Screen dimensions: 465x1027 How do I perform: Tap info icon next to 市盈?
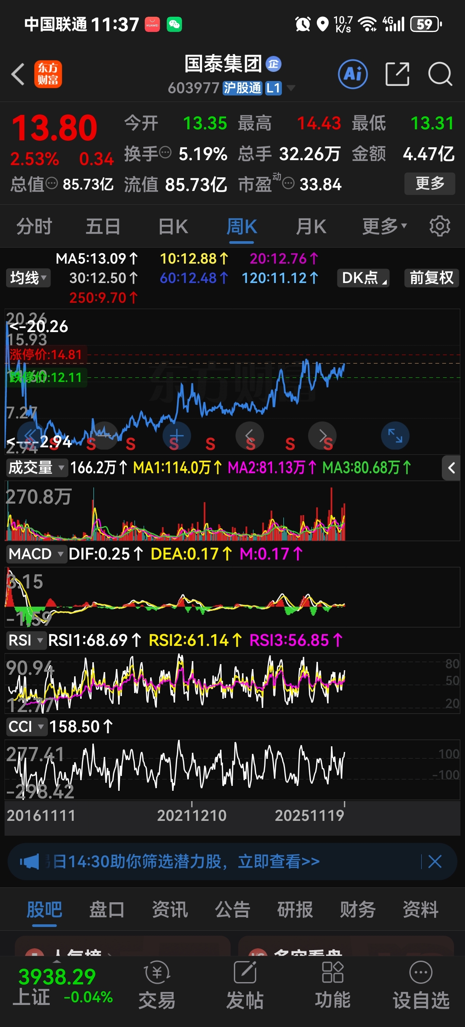click(x=288, y=183)
